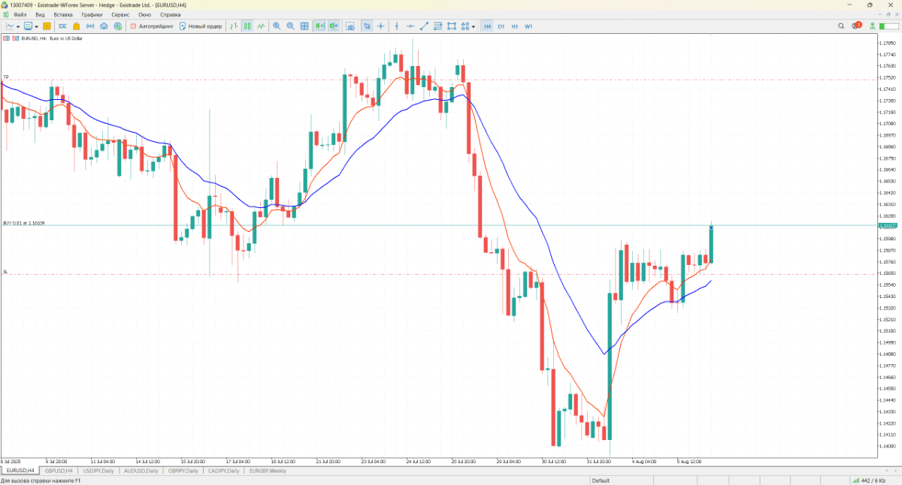Click the tile windows grid icon

pos(304,26)
